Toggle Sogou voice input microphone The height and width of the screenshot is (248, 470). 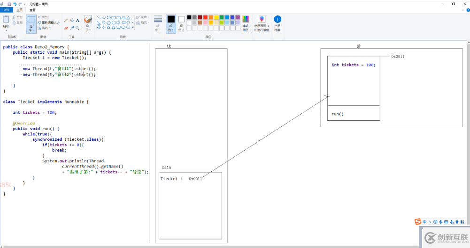point(440,222)
